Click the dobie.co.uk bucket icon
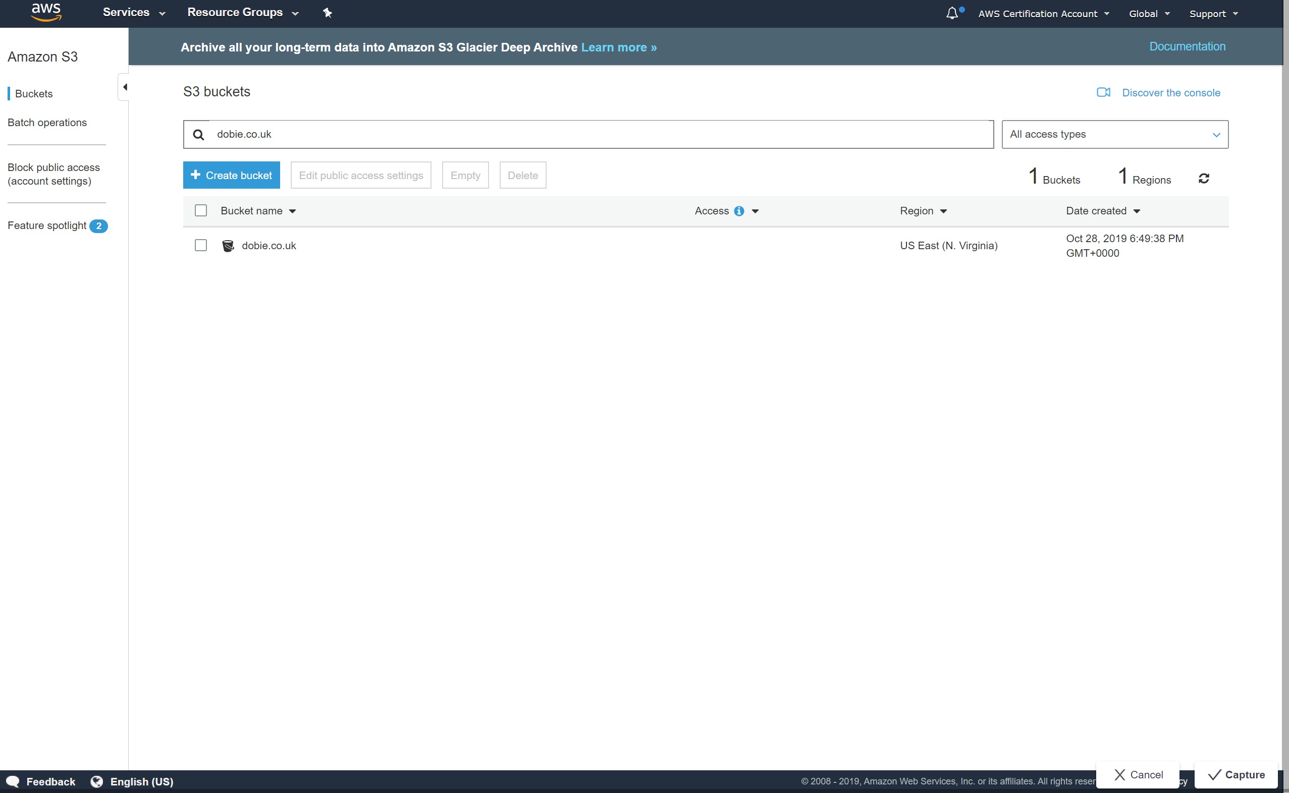1289x793 pixels. [x=228, y=246]
